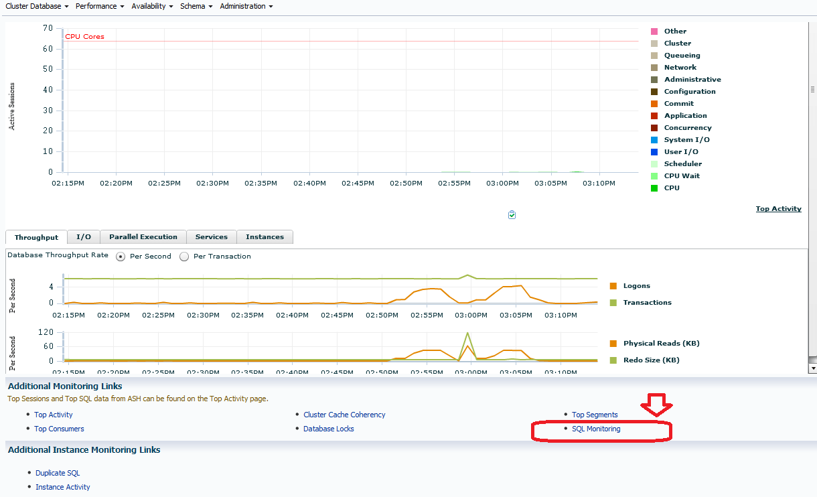
Task: Open the Duplicate SQL page
Action: tap(58, 472)
